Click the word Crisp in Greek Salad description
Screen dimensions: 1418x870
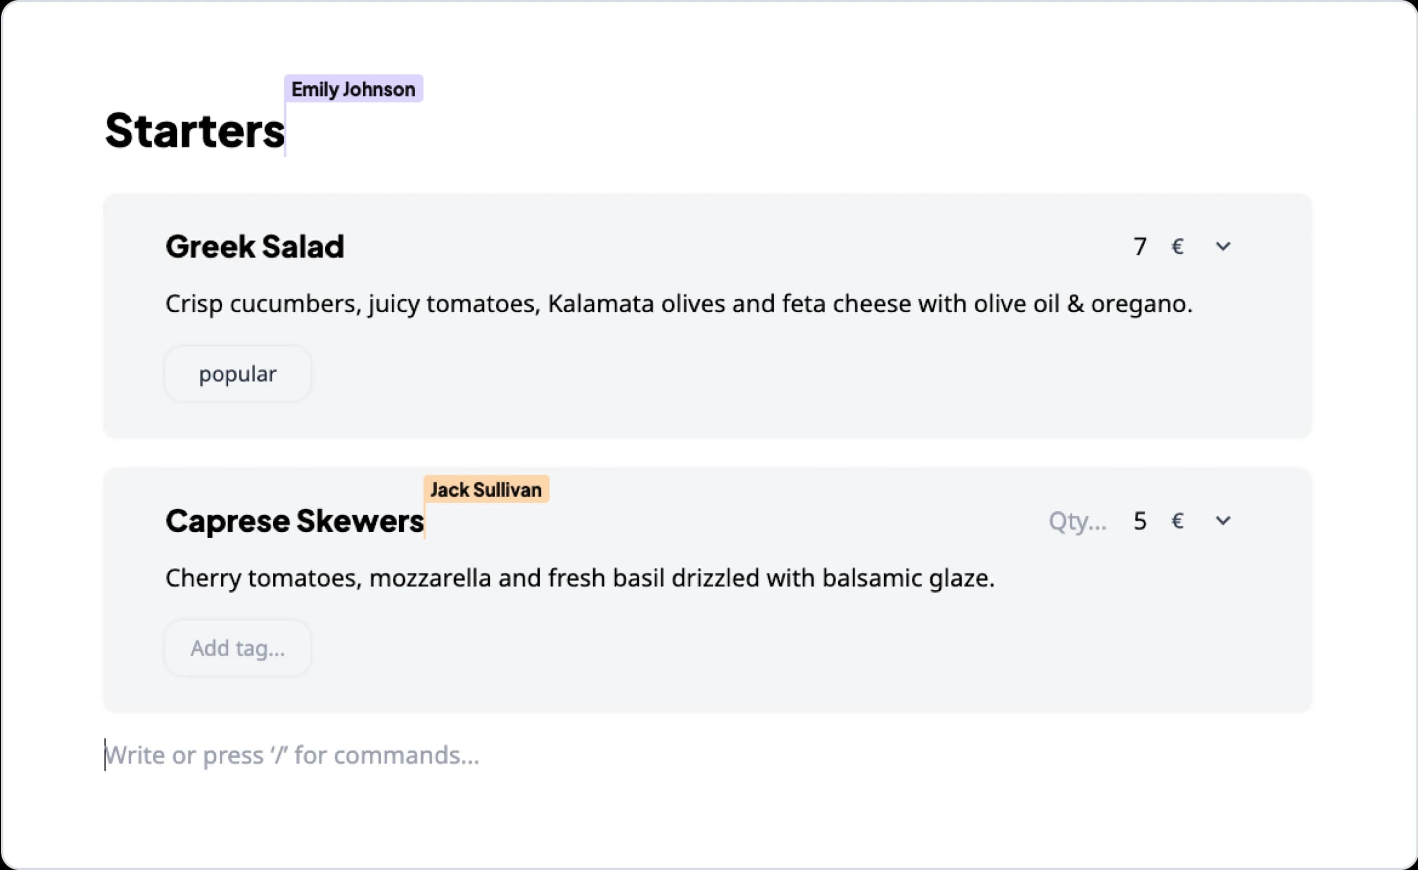pos(193,304)
